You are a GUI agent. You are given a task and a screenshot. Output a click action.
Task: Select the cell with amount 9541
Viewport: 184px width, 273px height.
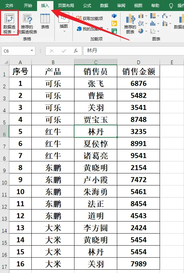pyautogui.click(x=138, y=155)
